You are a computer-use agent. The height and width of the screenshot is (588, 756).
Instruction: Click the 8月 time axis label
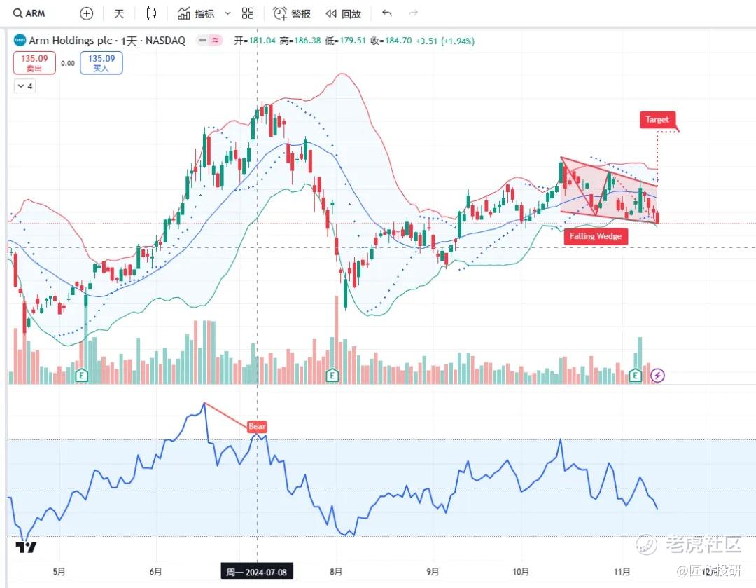[336, 572]
